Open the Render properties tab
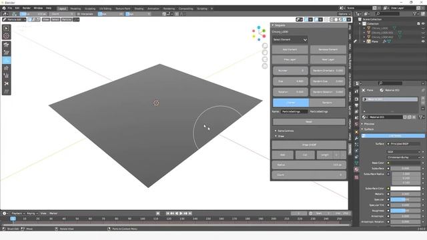Viewport: 427px width, 240px height. (x=356, y=99)
